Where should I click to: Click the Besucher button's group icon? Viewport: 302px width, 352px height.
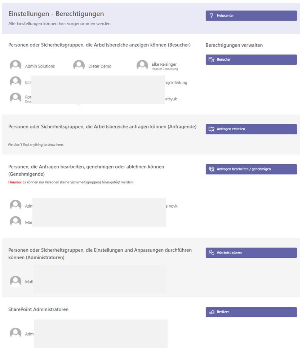[211, 60]
